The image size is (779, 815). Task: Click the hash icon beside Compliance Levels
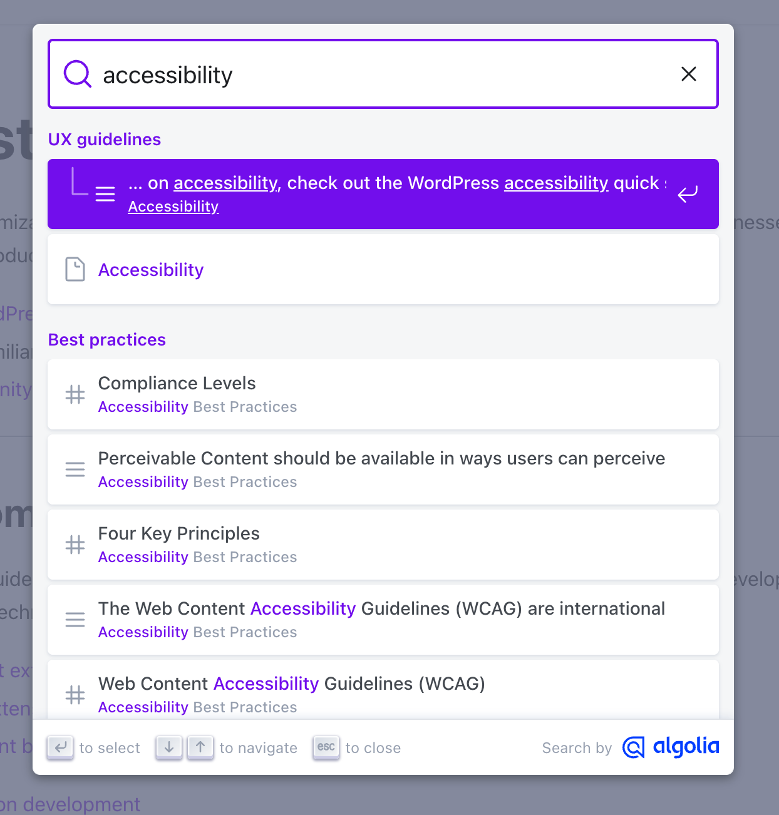click(75, 394)
